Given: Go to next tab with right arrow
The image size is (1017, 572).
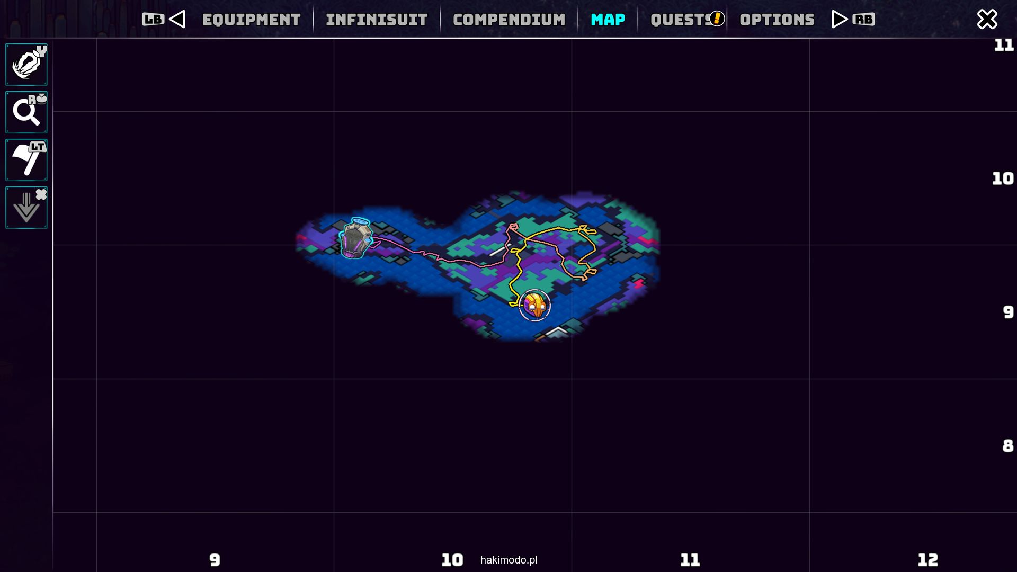Looking at the screenshot, I should tap(839, 20).
